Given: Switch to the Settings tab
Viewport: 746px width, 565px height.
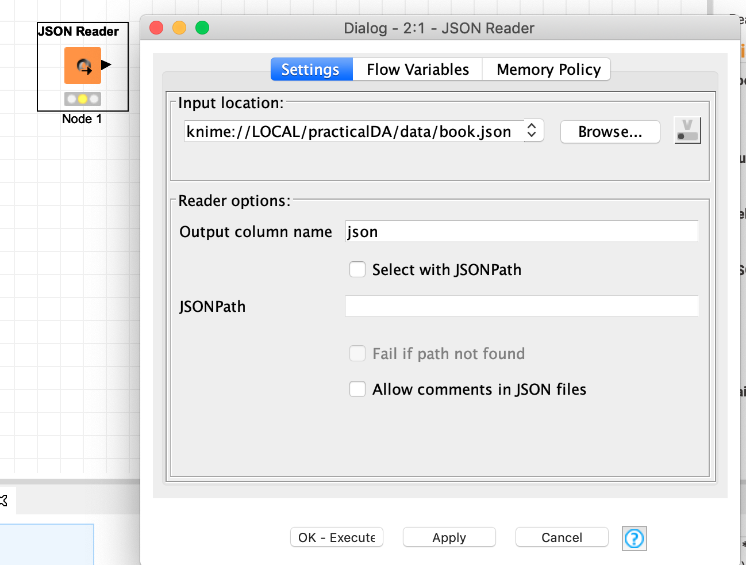Looking at the screenshot, I should click(311, 70).
